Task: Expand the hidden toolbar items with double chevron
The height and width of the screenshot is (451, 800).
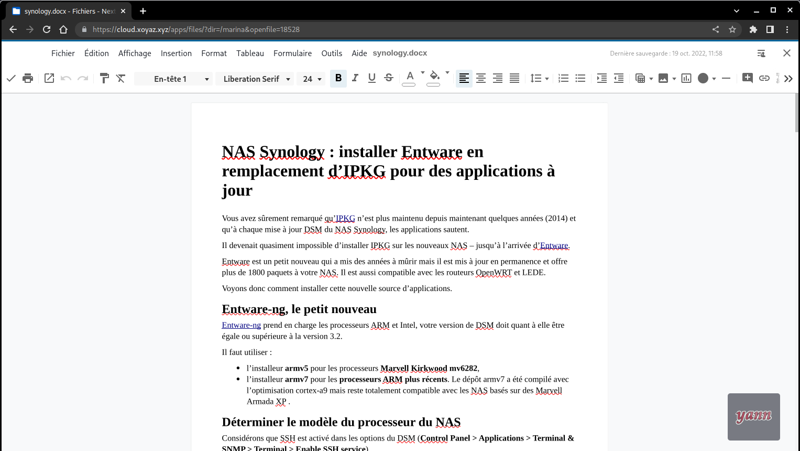Action: pos(788,79)
